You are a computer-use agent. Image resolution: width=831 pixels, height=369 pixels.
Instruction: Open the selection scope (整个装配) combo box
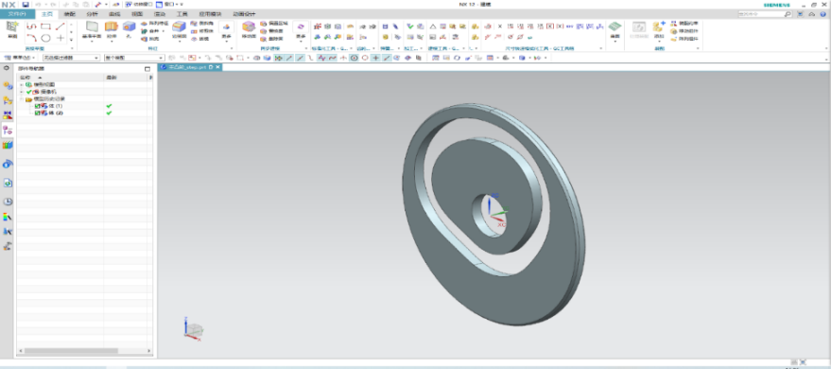[x=134, y=58]
